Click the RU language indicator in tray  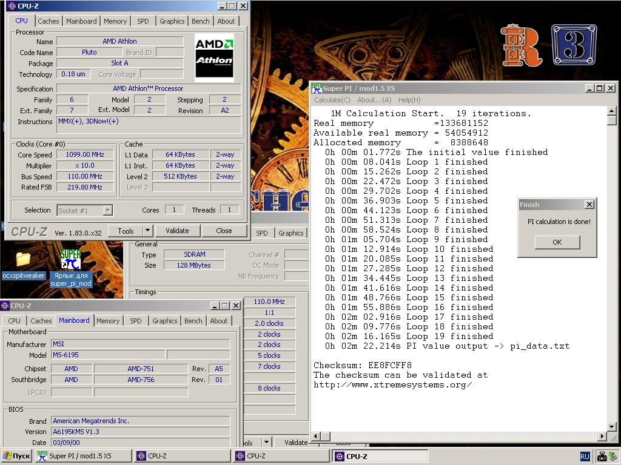click(585, 457)
